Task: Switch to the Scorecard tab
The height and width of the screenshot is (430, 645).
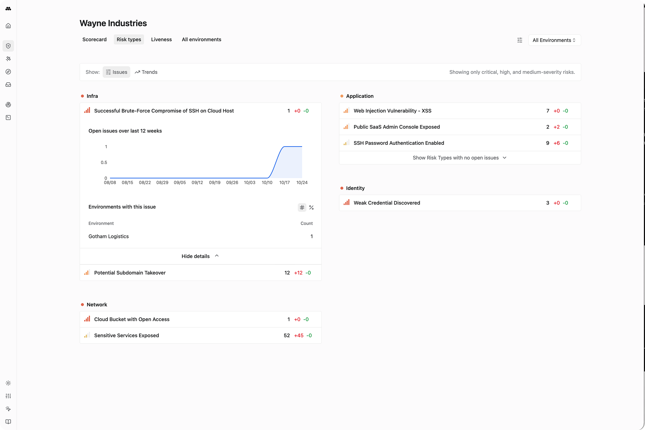Action: click(x=94, y=39)
